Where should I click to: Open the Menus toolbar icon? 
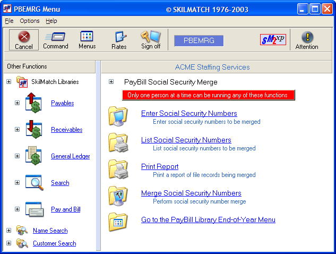click(x=87, y=36)
